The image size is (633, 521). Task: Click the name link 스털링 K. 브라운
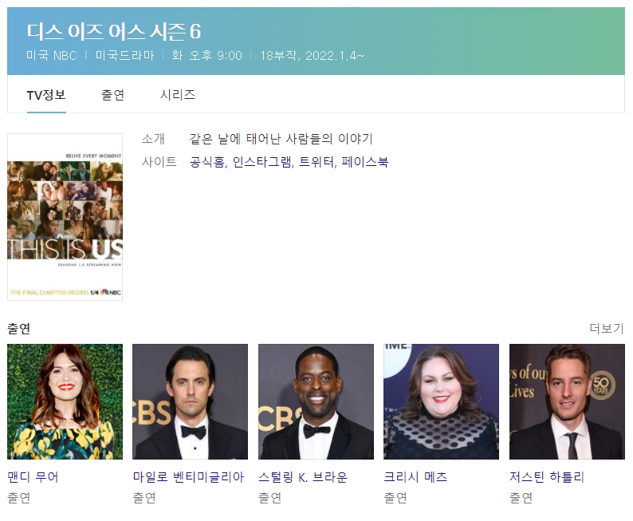(303, 477)
